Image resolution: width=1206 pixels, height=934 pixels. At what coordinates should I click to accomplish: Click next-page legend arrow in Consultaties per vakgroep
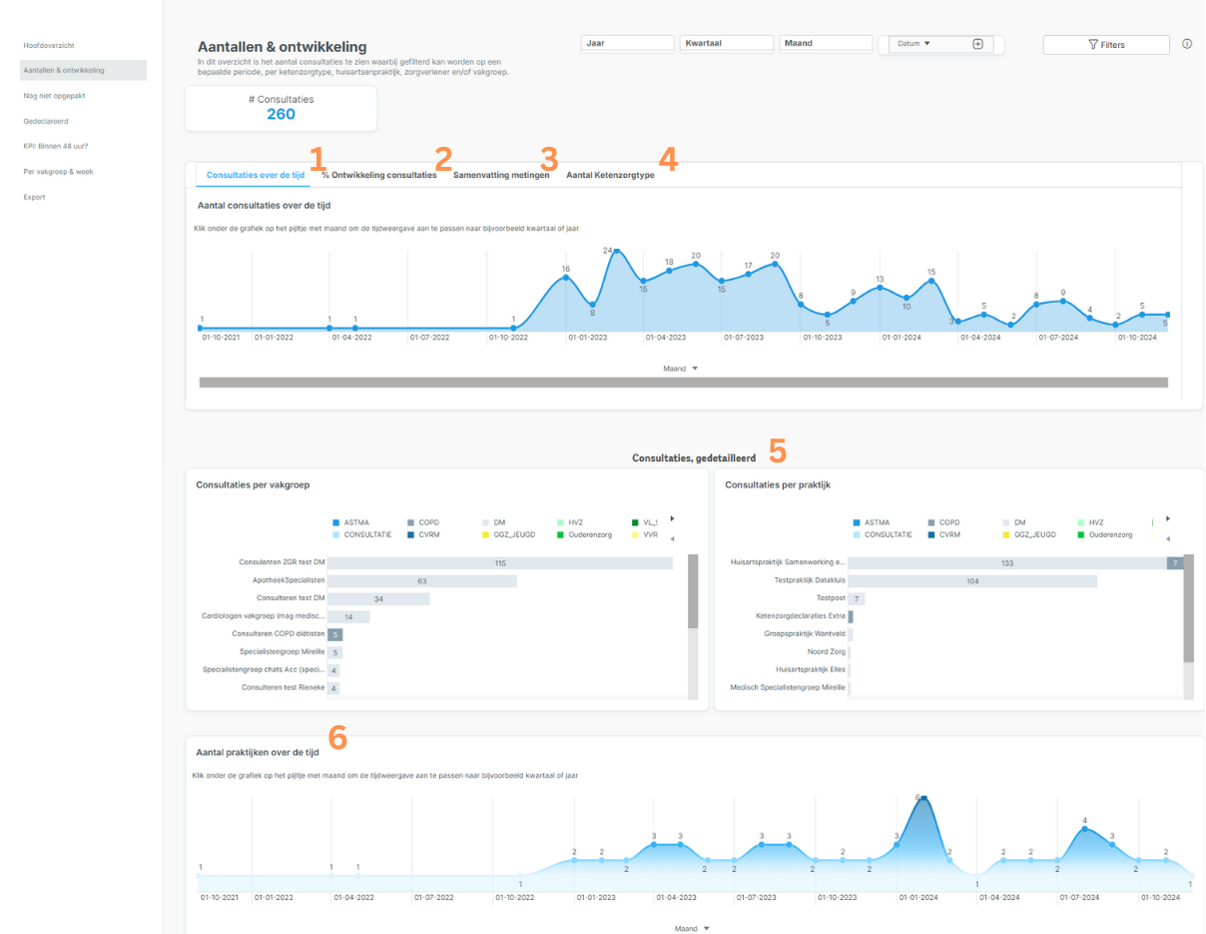672,518
